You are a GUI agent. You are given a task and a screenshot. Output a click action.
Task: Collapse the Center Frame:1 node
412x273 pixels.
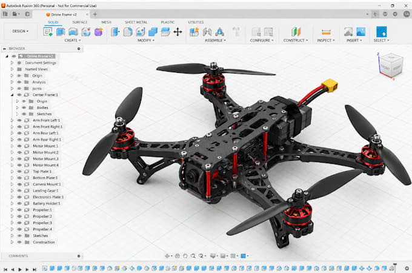tap(12, 95)
